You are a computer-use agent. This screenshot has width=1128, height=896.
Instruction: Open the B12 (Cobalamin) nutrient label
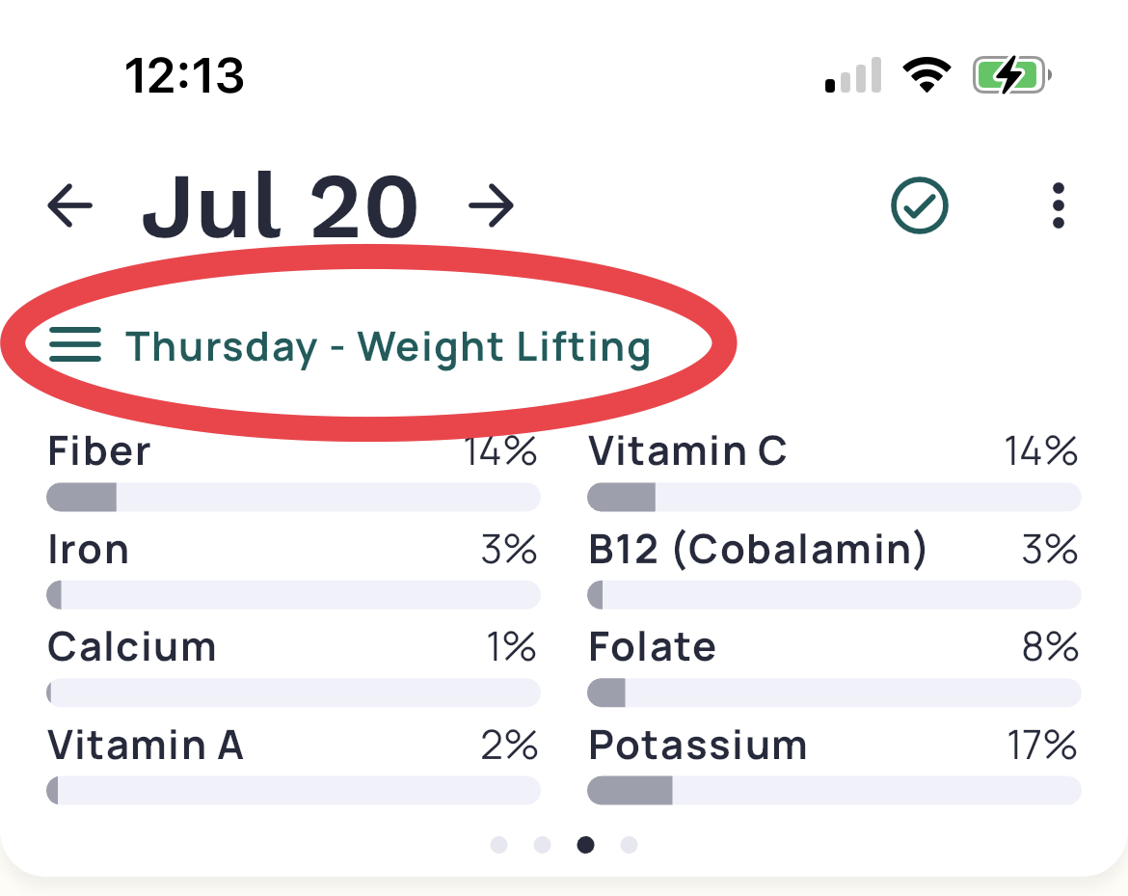[x=758, y=549]
